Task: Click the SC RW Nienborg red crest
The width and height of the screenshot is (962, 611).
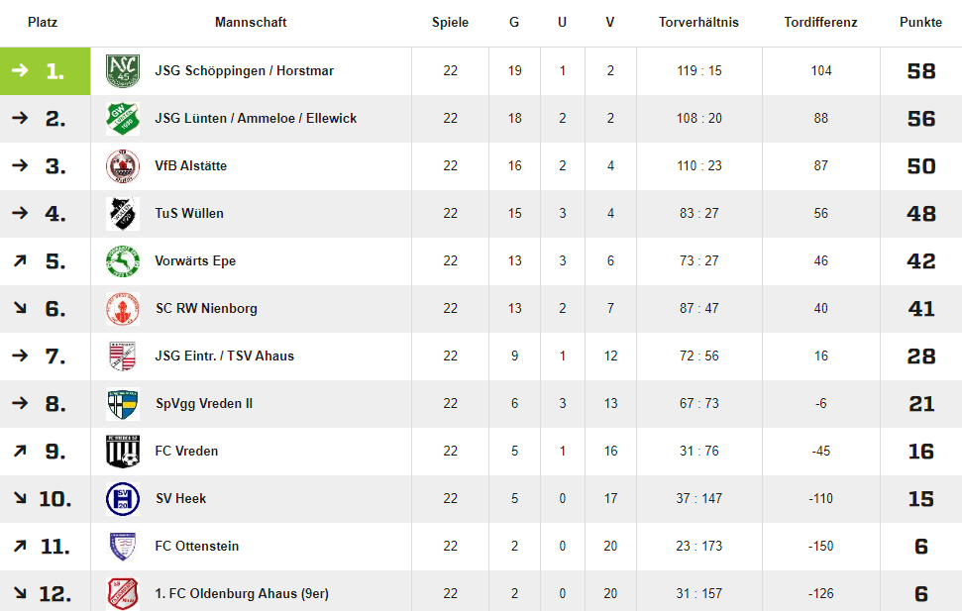Action: point(123,309)
